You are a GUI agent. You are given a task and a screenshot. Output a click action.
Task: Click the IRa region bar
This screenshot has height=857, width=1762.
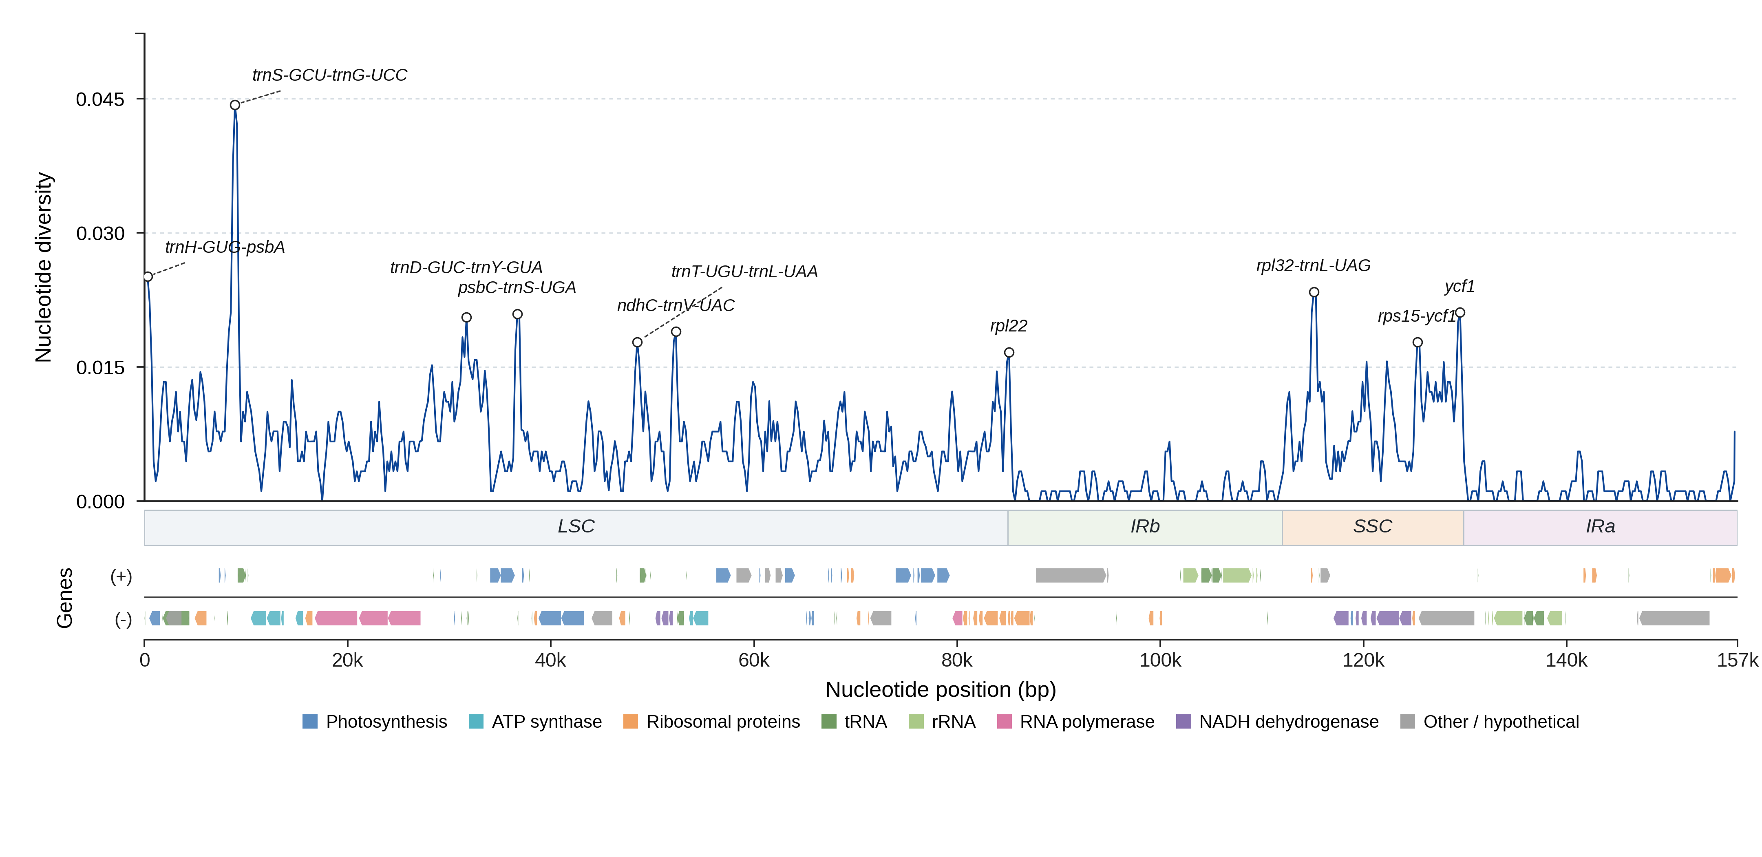[x=1601, y=527]
